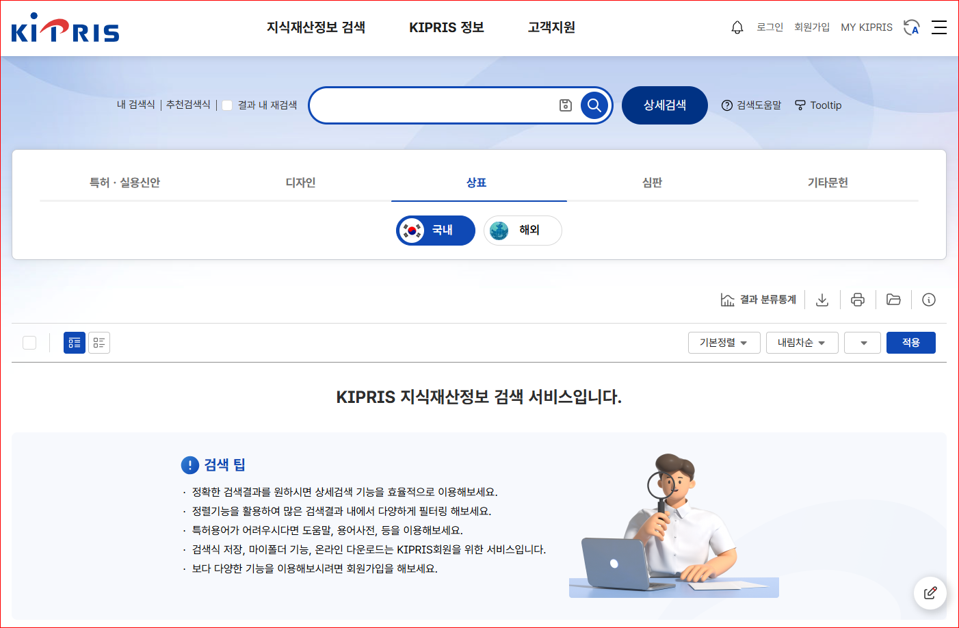Click the 추천검색식 link
Screen dimensions: 959x628
188,105
